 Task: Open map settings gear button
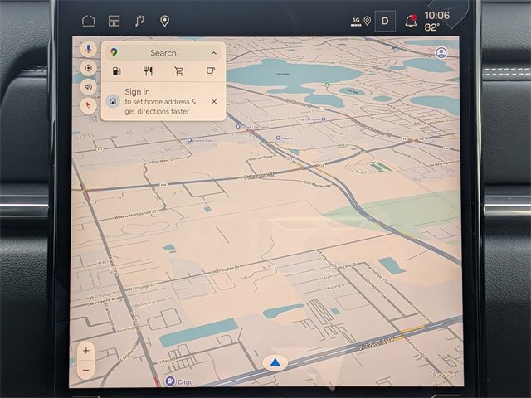coord(88,68)
